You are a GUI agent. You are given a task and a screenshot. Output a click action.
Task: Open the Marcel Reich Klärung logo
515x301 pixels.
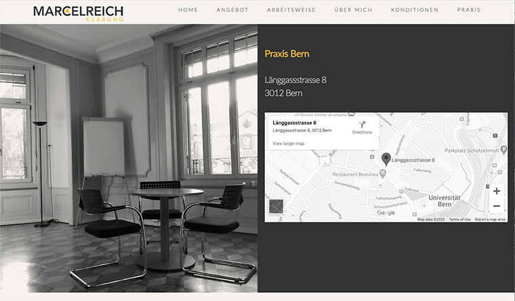[x=78, y=14]
